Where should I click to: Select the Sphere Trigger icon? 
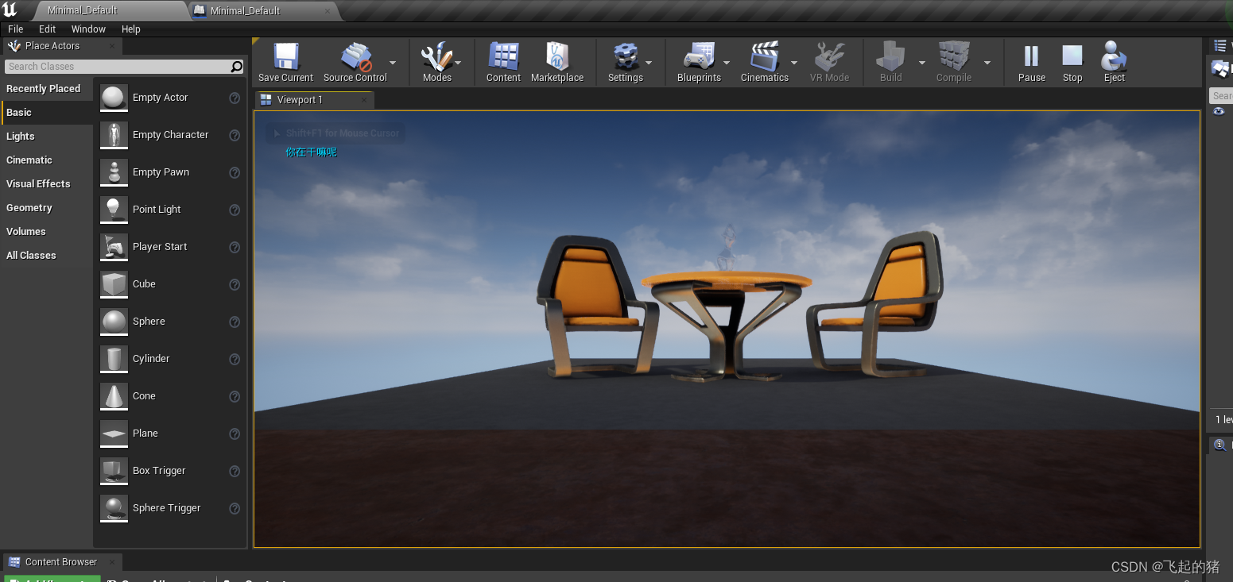114,508
